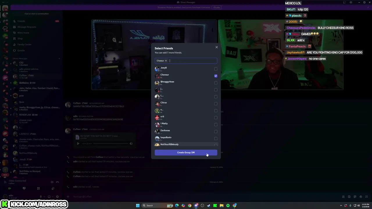The image size is (372, 209).
Task: Play the voice message audio in chat
Action: 78,143
